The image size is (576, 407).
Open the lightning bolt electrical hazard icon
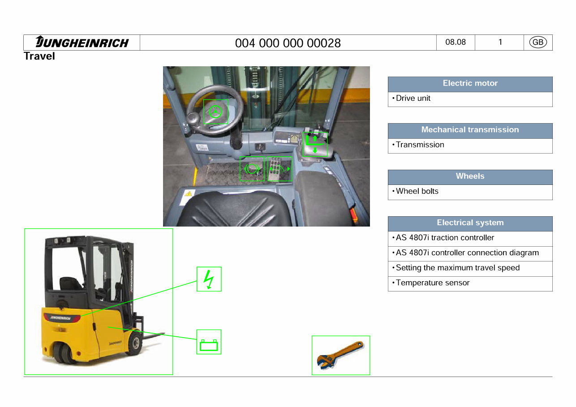tap(209, 279)
